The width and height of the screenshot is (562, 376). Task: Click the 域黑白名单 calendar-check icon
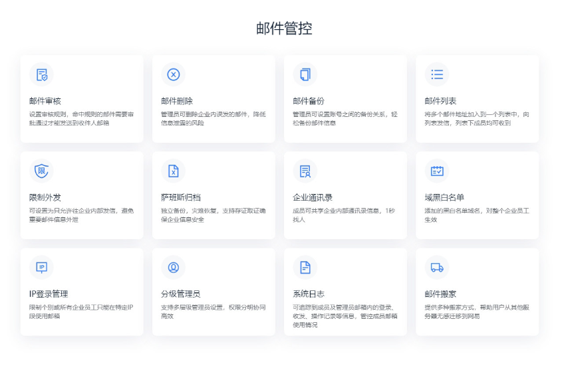point(437,171)
